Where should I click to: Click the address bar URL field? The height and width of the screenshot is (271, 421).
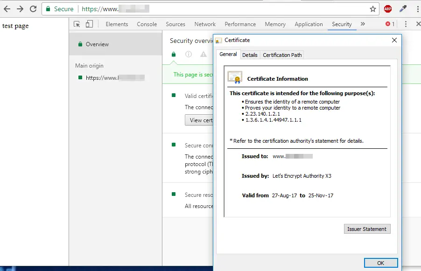pyautogui.click(x=211, y=9)
